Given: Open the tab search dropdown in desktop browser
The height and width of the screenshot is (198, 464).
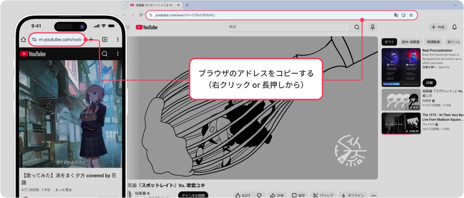Looking at the screenshot, I should pyautogui.click(x=124, y=5).
